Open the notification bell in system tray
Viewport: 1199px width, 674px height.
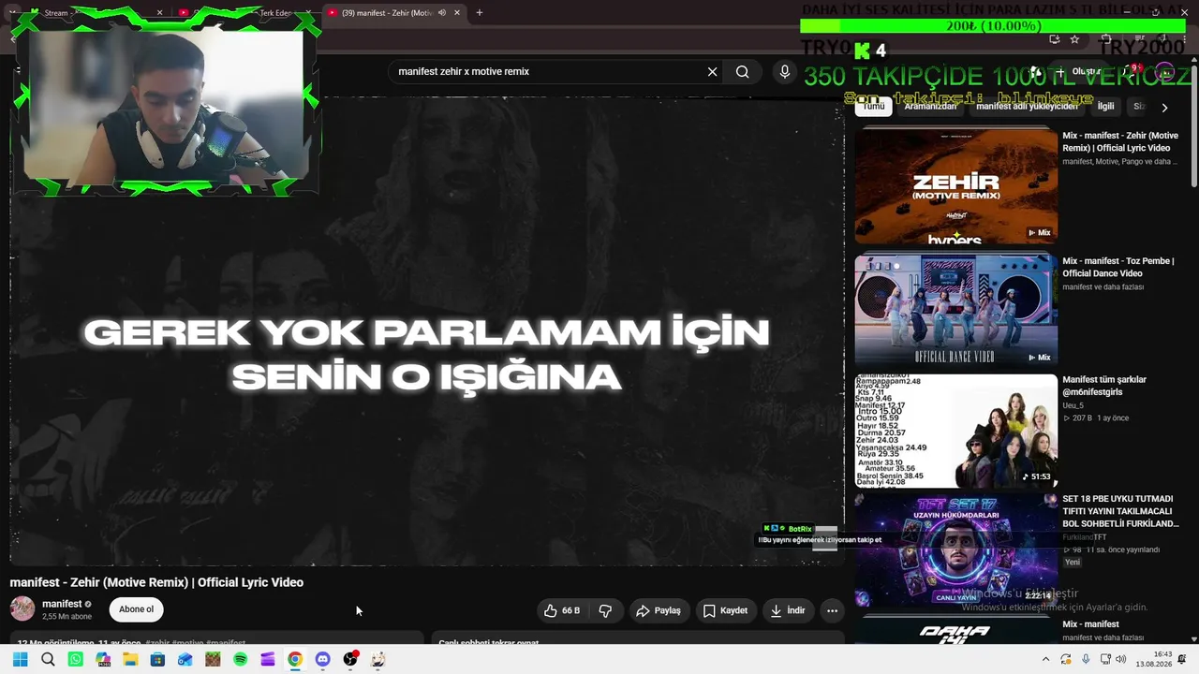click(1182, 660)
